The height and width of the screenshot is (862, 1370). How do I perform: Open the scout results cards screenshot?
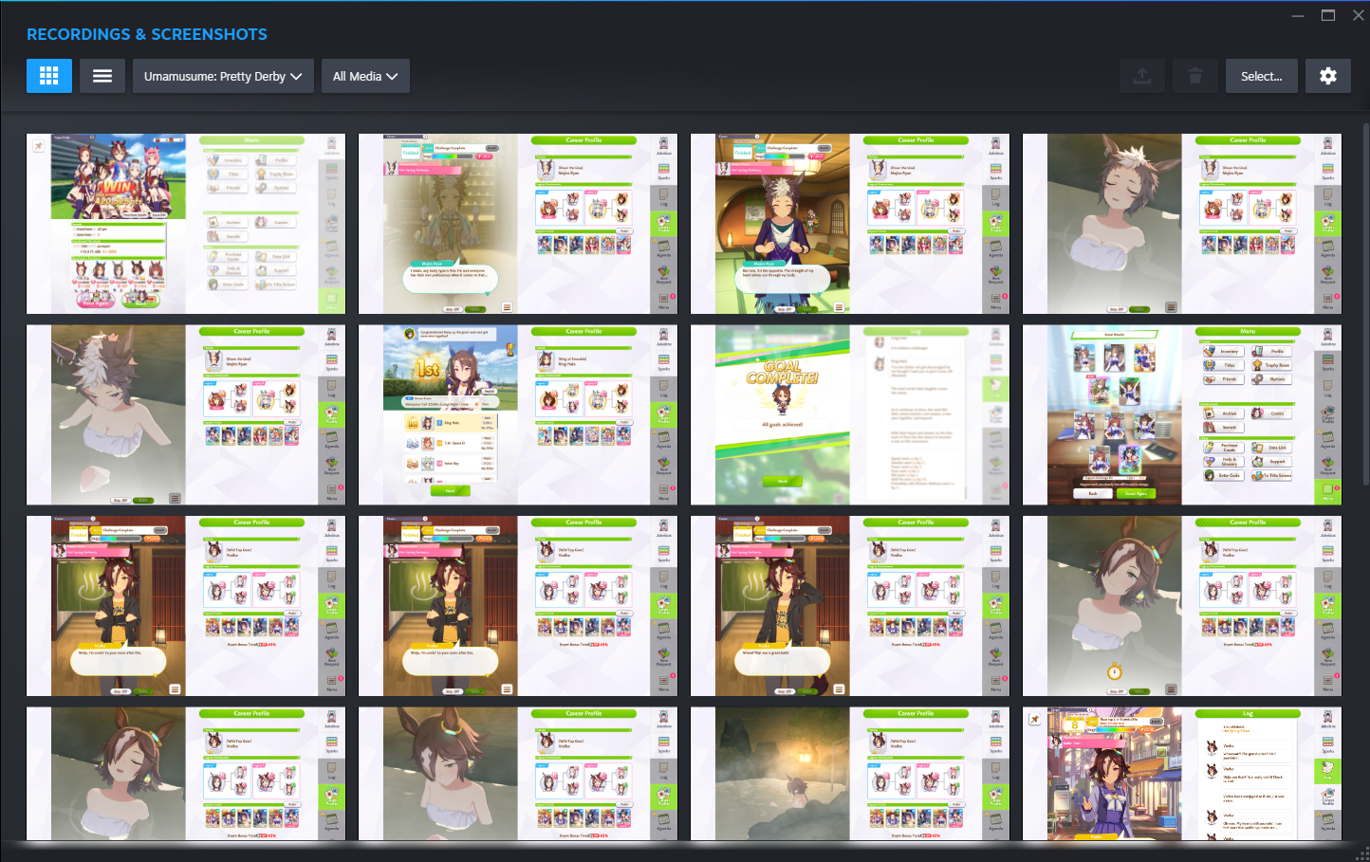(x=1182, y=415)
